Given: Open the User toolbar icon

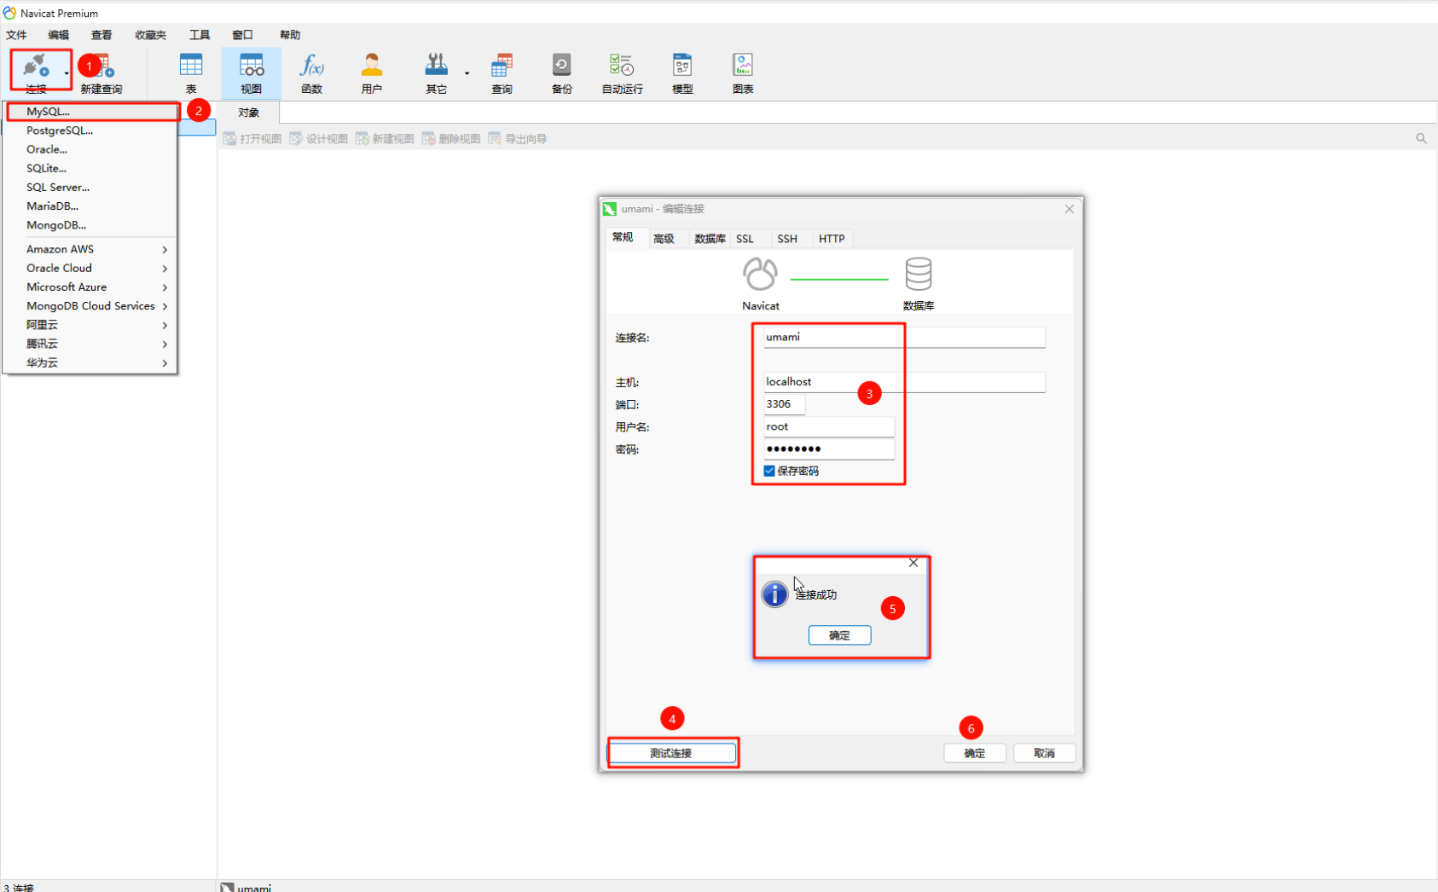Looking at the screenshot, I should [372, 65].
